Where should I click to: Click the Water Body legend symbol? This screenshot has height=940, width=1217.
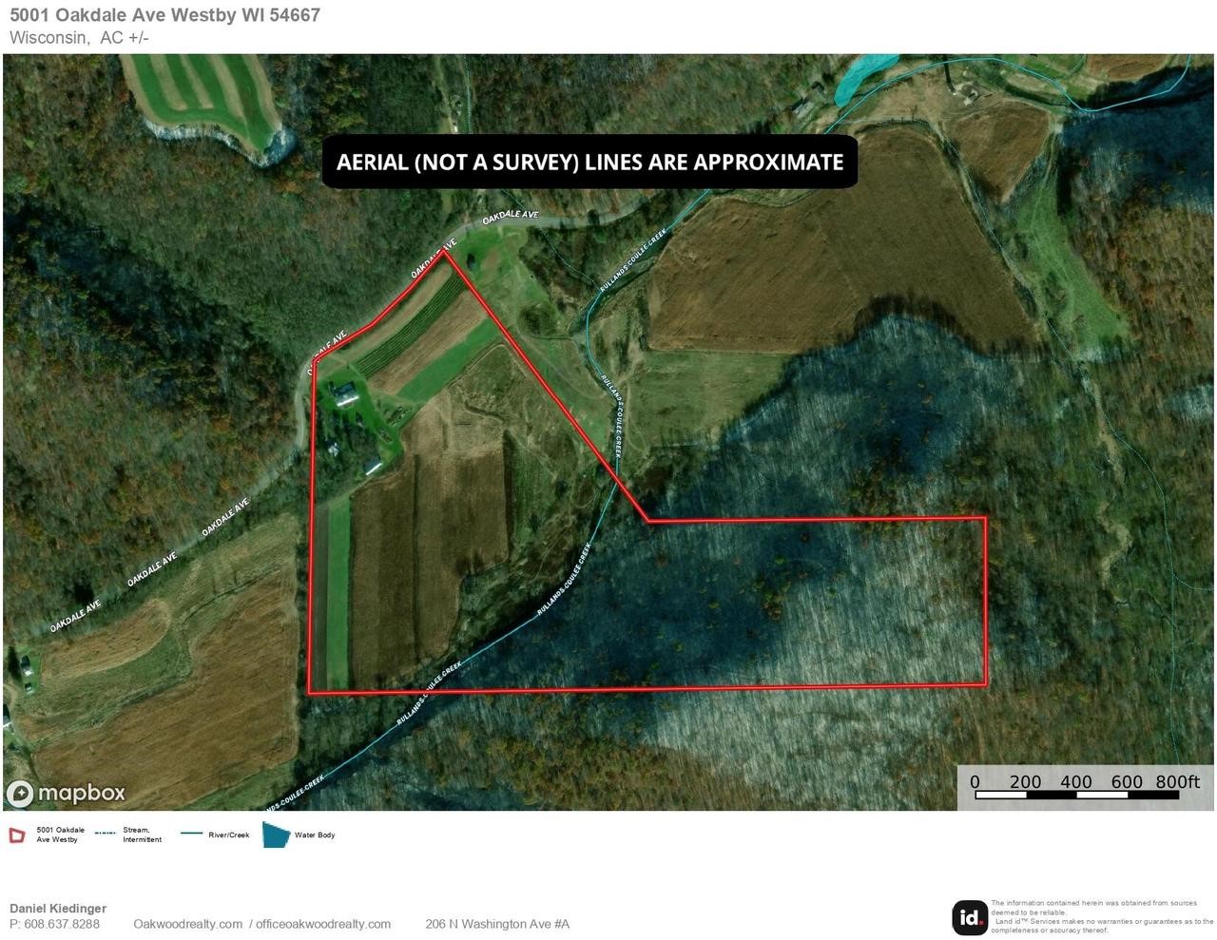coord(276,834)
